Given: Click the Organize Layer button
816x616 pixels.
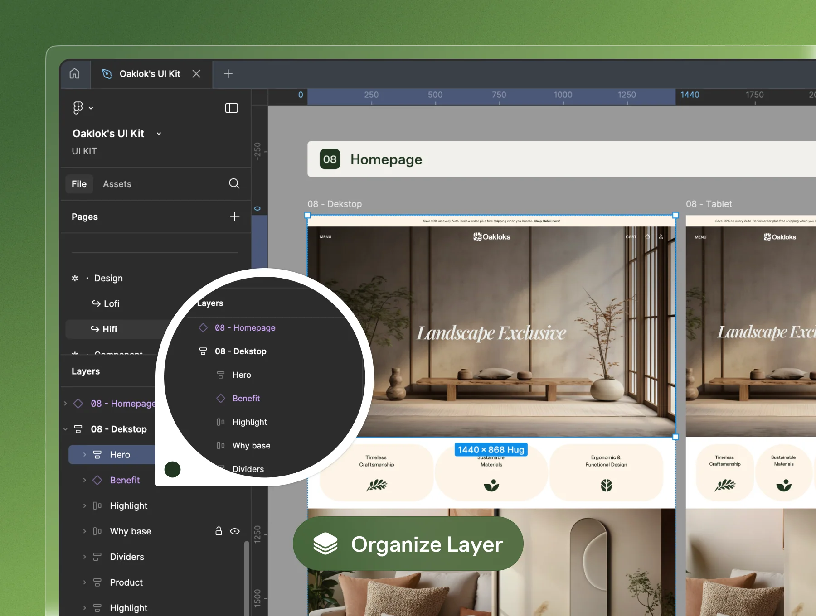Looking at the screenshot, I should pyautogui.click(x=408, y=544).
